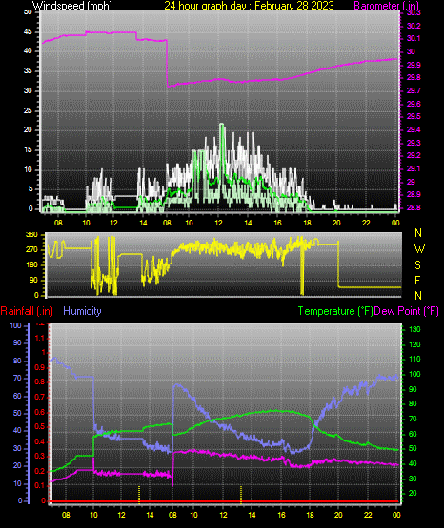Image resolution: width=444 pixels, height=528 pixels.
Task: Click the '28.8' barometer axis value
Action: coord(414,207)
